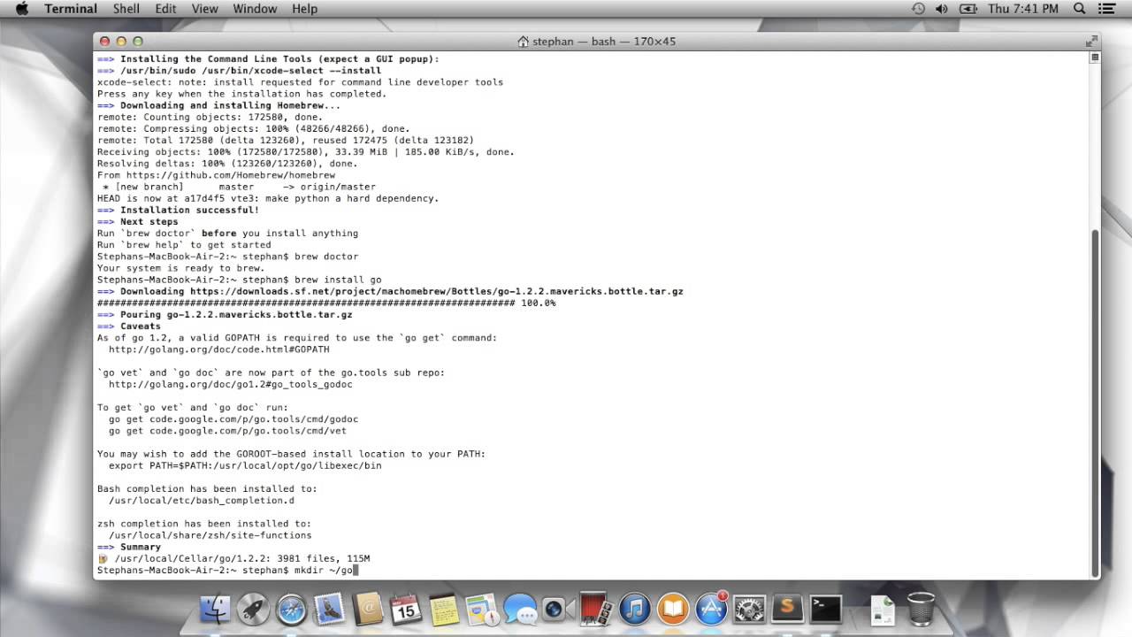
Task: Open Photo Booth from the dock
Action: [595, 609]
